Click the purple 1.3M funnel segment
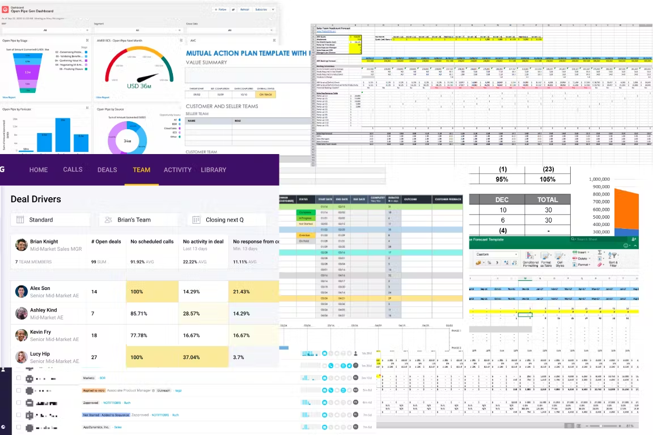This screenshot has height=435, width=653. [28, 72]
